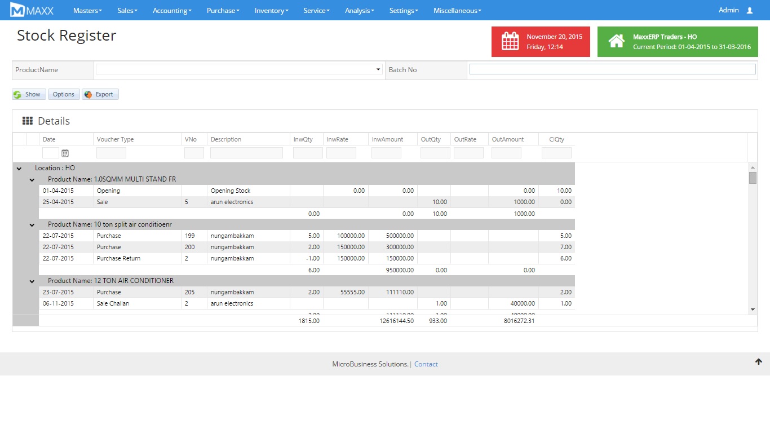Click the Options button
This screenshot has width=770, height=433.
pos(63,94)
